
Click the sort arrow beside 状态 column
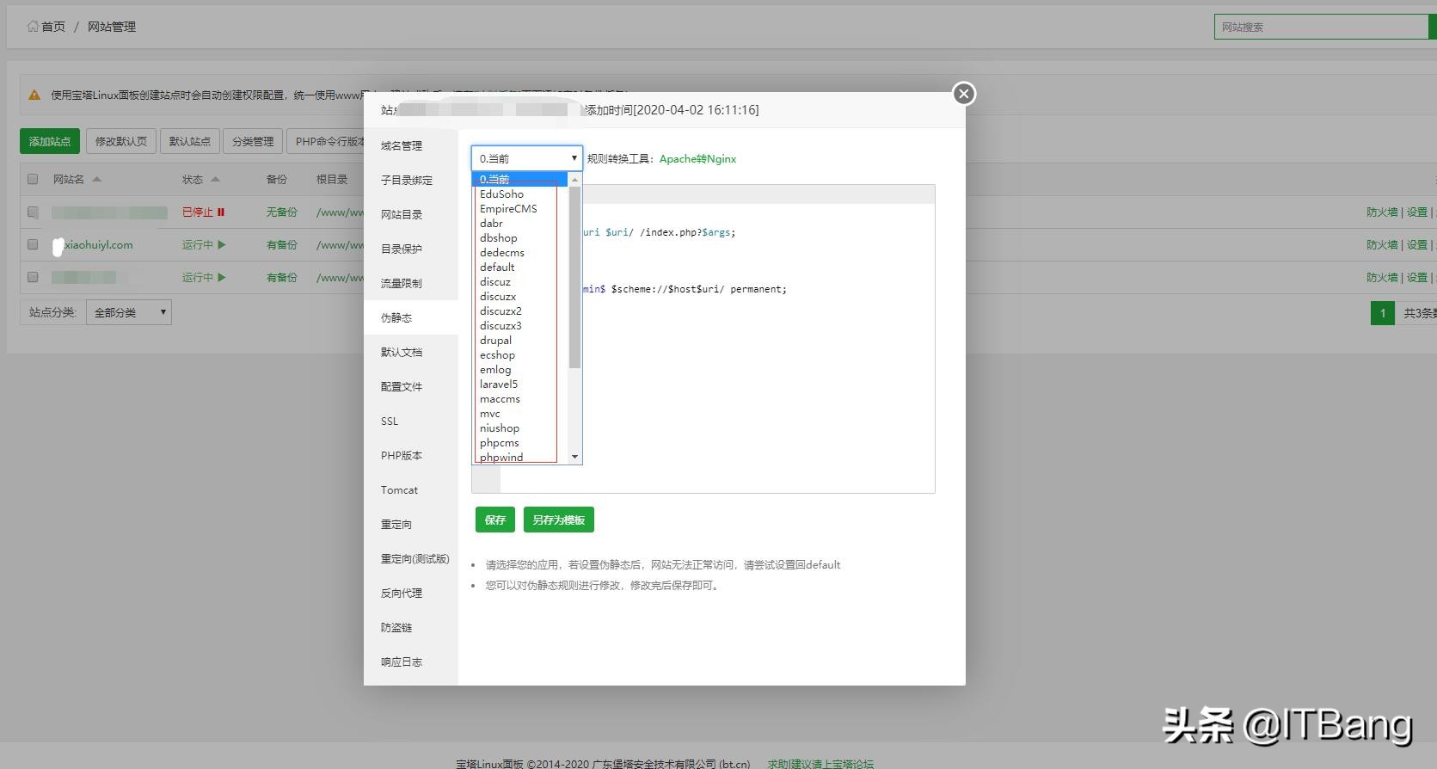[x=216, y=179]
